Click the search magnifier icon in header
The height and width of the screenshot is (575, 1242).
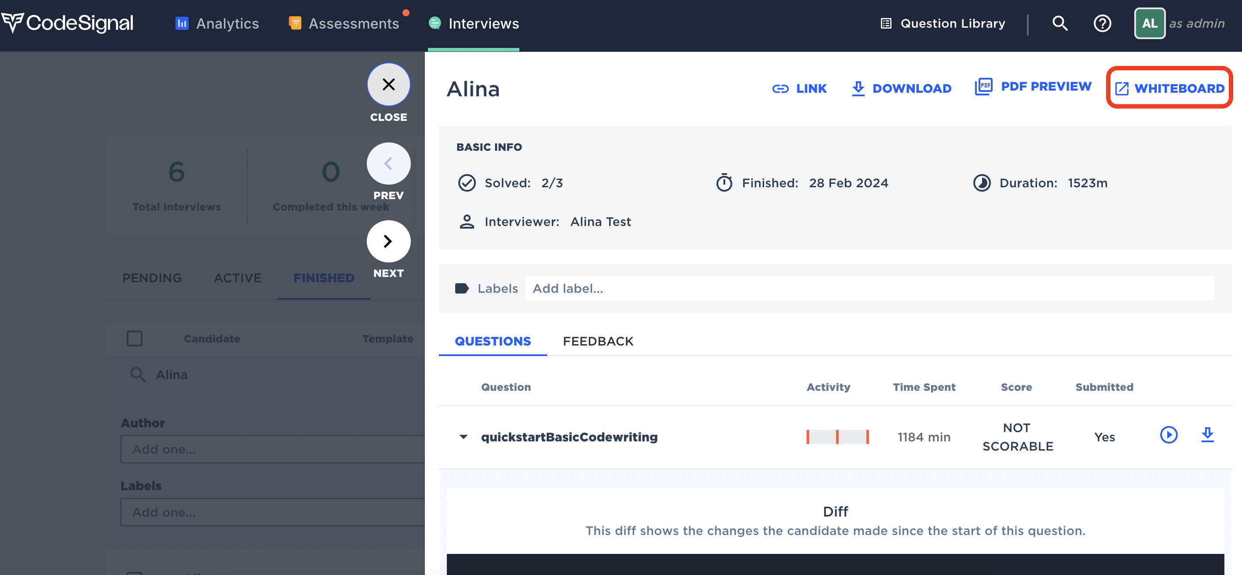point(1060,23)
